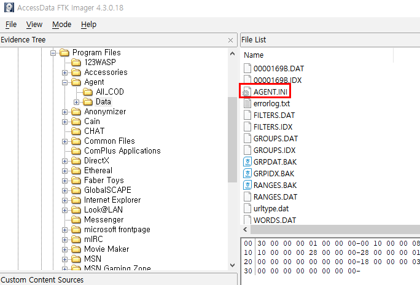The width and height of the screenshot is (420, 285).
Task: Open the File menu
Action: [x=11, y=25]
